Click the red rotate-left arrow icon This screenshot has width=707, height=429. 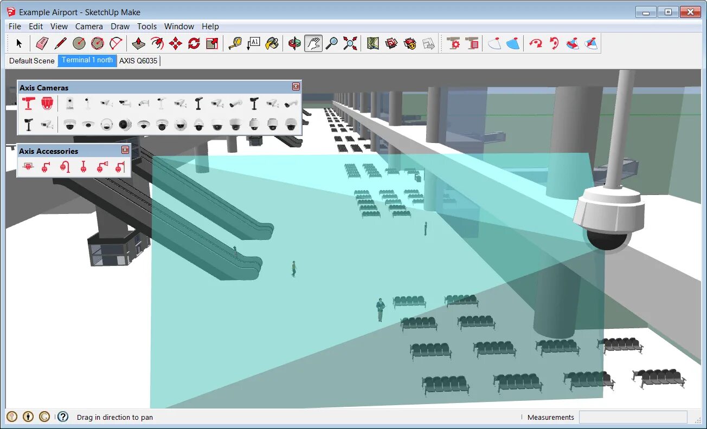point(554,43)
